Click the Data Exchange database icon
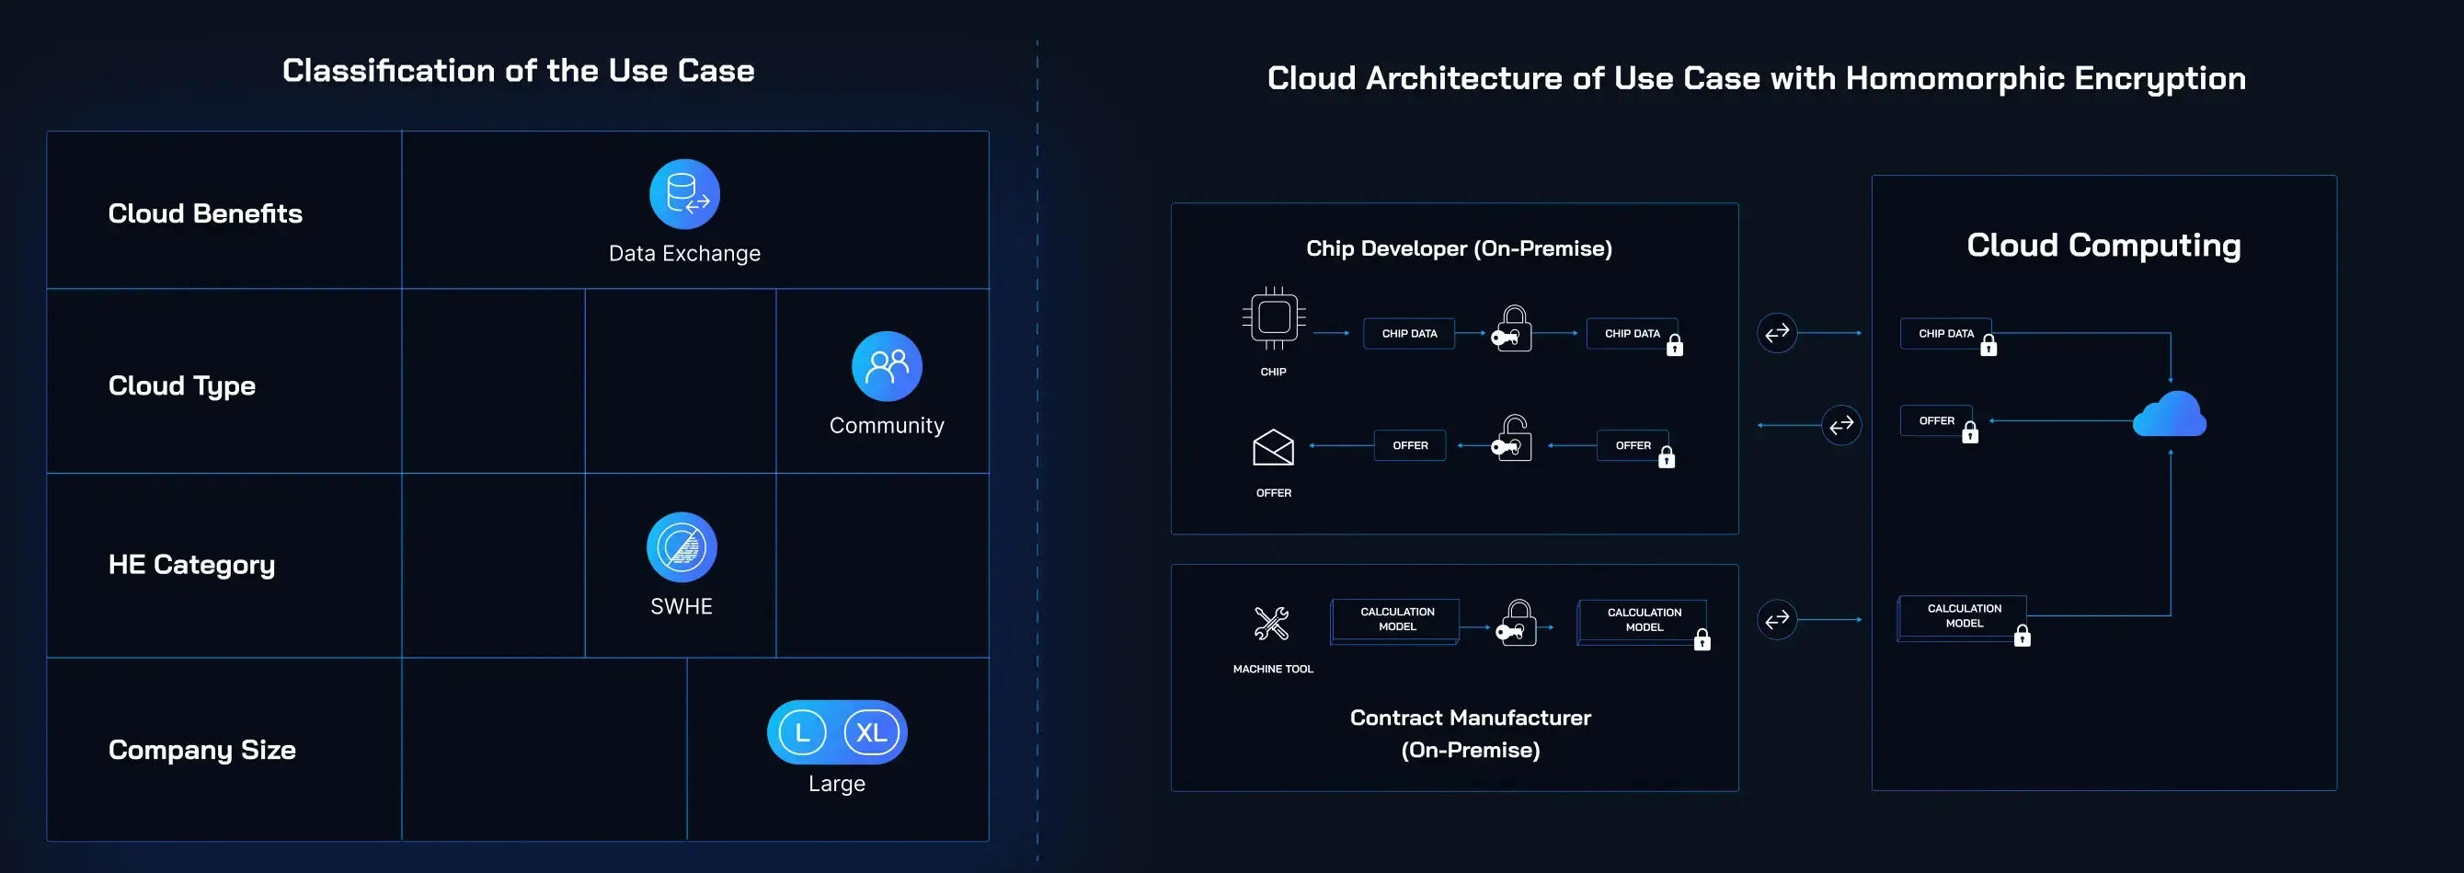 point(685,193)
